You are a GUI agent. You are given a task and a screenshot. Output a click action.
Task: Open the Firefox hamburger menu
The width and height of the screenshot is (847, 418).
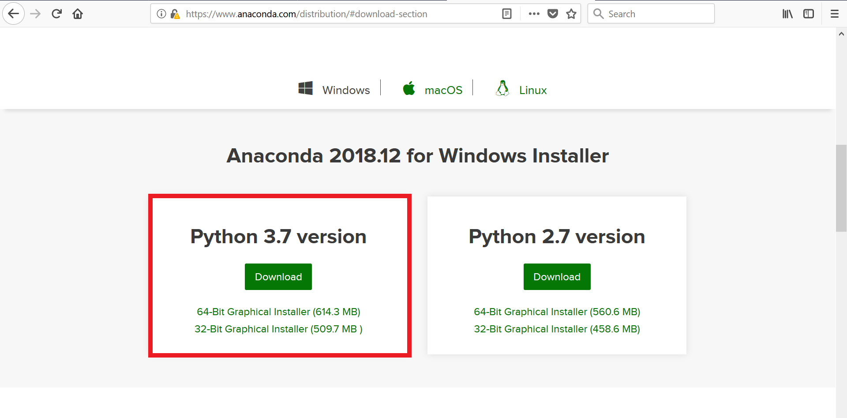click(x=834, y=14)
